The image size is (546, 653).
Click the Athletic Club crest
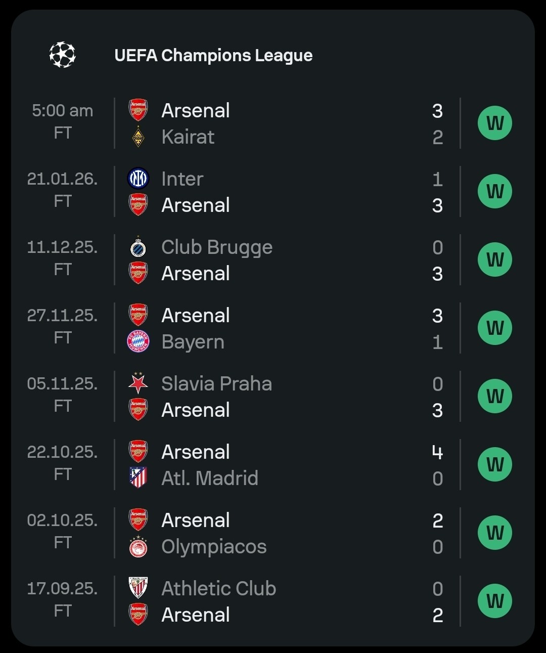pyautogui.click(x=138, y=588)
